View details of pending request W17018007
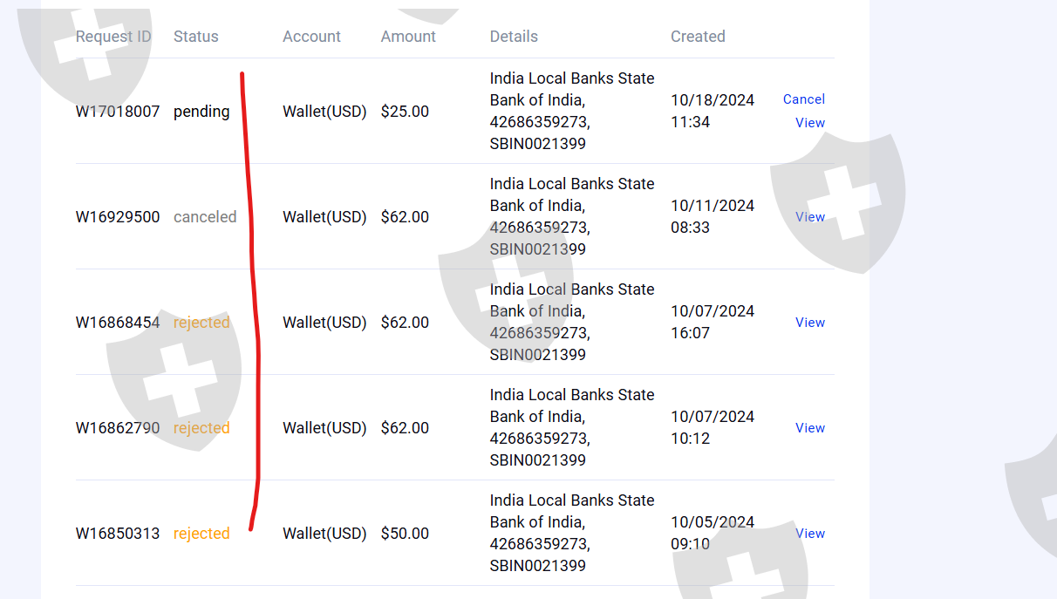This screenshot has height=599, width=1057. pyautogui.click(x=809, y=123)
